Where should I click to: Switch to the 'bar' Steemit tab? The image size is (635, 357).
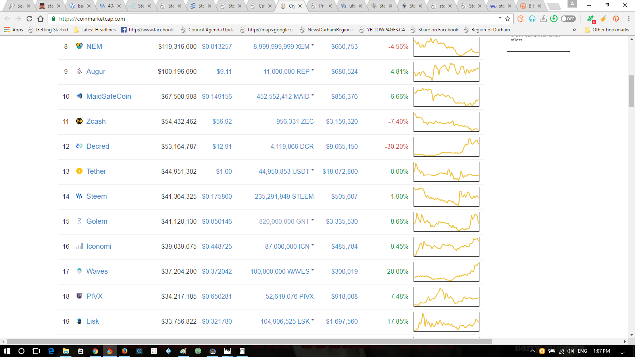pyautogui.click(x=80, y=6)
